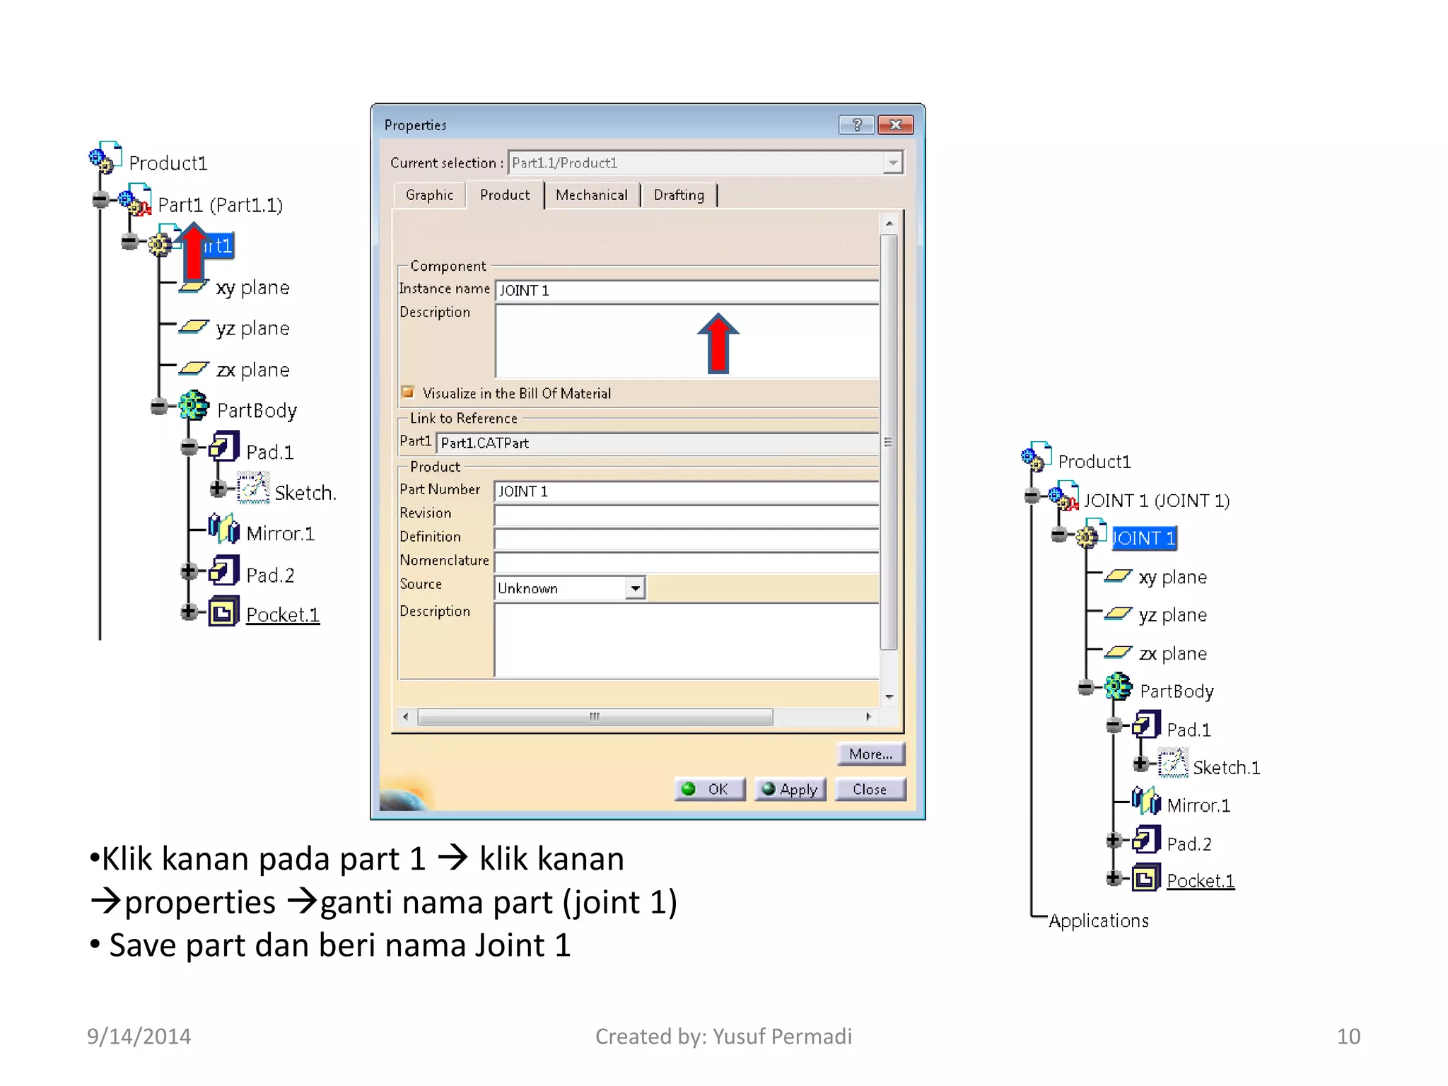
Task: Click the Pocket.1 icon in left tree
Action: click(x=223, y=612)
